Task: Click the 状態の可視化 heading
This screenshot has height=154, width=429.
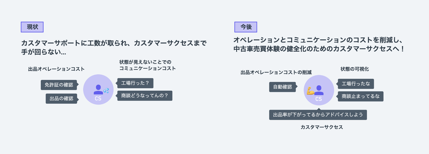Action: point(355,69)
